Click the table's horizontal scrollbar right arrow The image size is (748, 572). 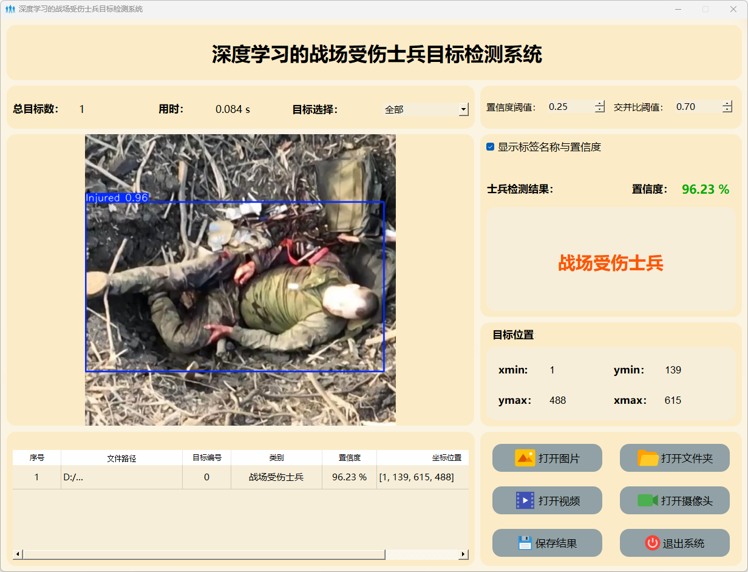click(463, 554)
